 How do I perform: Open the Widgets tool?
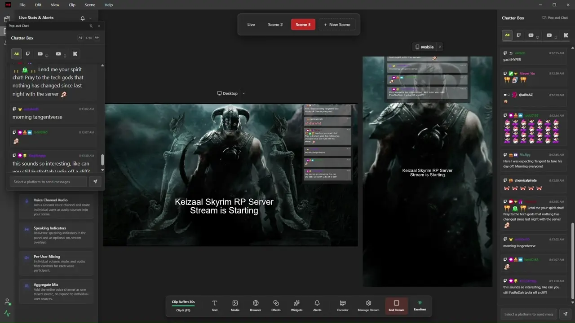[x=296, y=306]
